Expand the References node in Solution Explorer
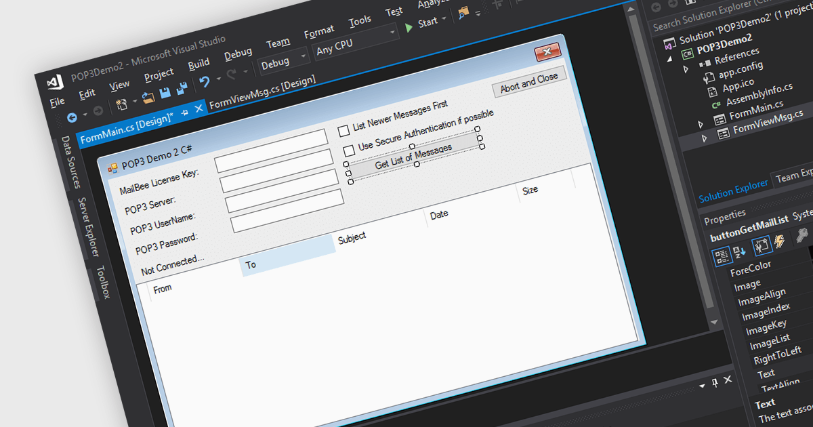 tap(685, 68)
